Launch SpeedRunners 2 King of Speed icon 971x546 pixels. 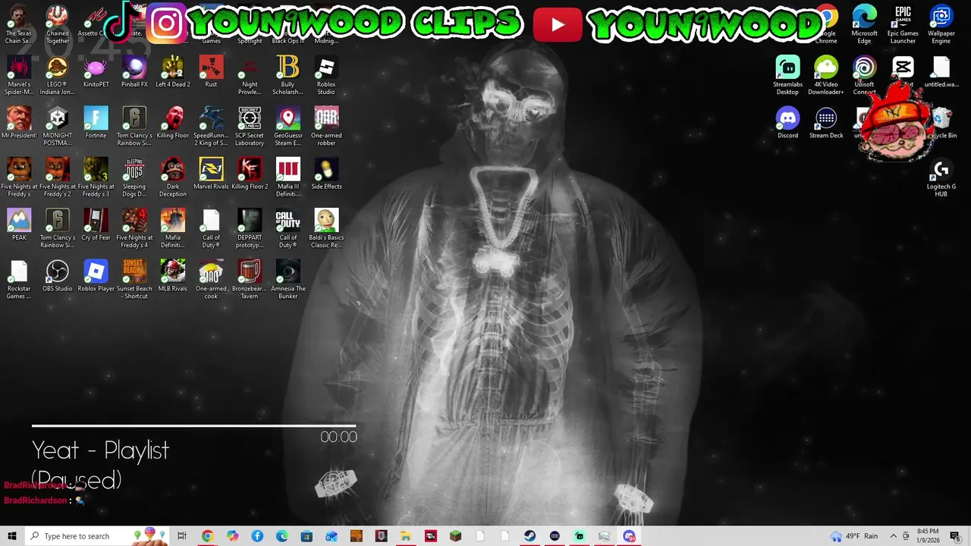click(x=211, y=127)
